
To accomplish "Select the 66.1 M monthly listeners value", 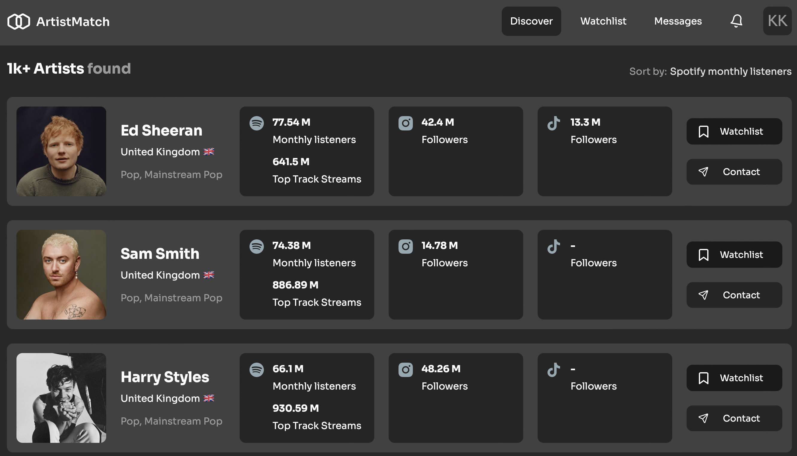I will [x=288, y=369].
